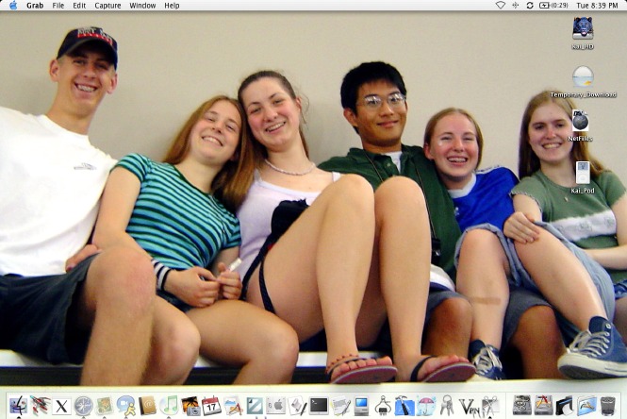Click the Bluetooth status menu icon
Screen dimensions: 627x419
[515, 6]
